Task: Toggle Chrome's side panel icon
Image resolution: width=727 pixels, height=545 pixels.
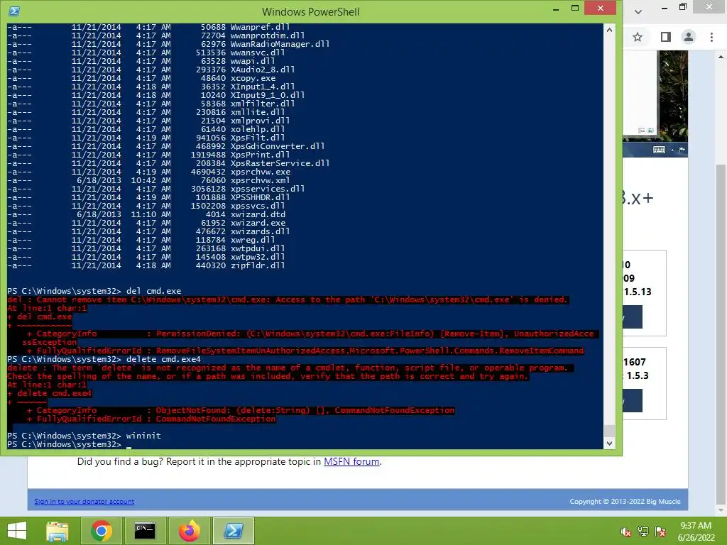Action: (x=666, y=37)
